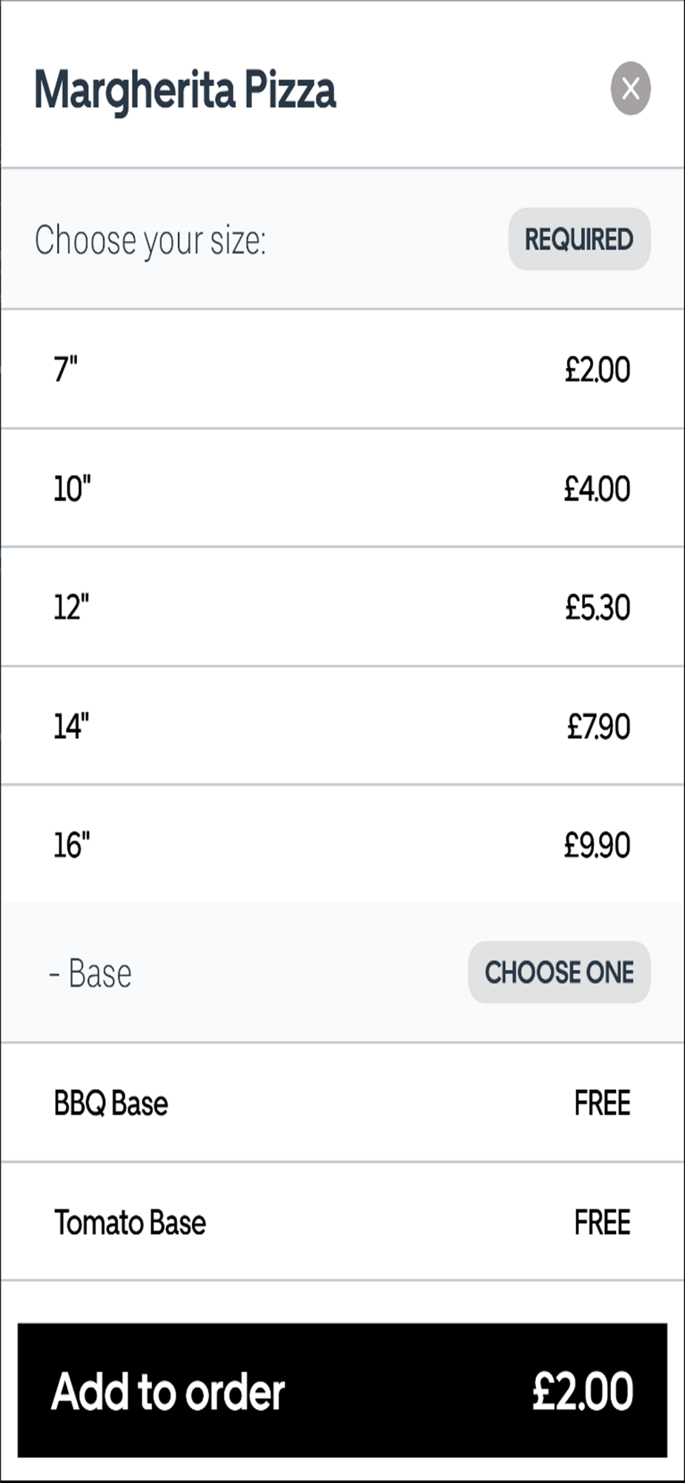This screenshot has height=1483, width=685.
Task: Click the Margherita Pizza title
Action: point(185,90)
